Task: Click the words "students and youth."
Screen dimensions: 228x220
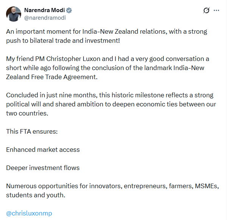Action: (x=36, y=195)
